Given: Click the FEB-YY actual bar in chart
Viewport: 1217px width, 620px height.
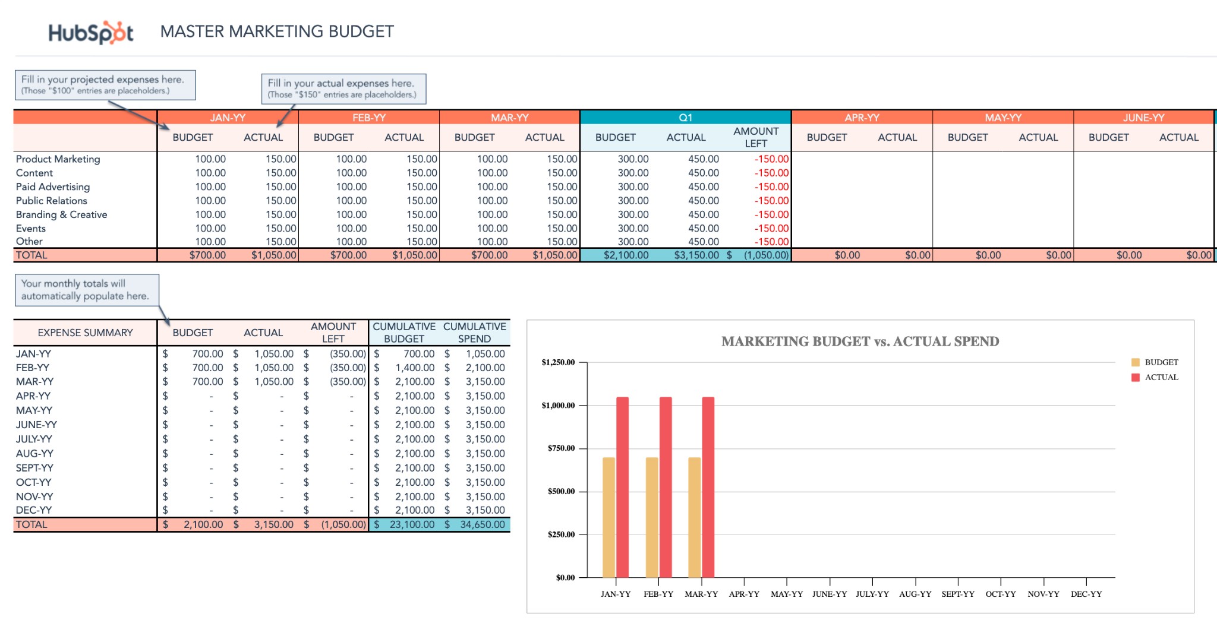Looking at the screenshot, I should (x=666, y=487).
